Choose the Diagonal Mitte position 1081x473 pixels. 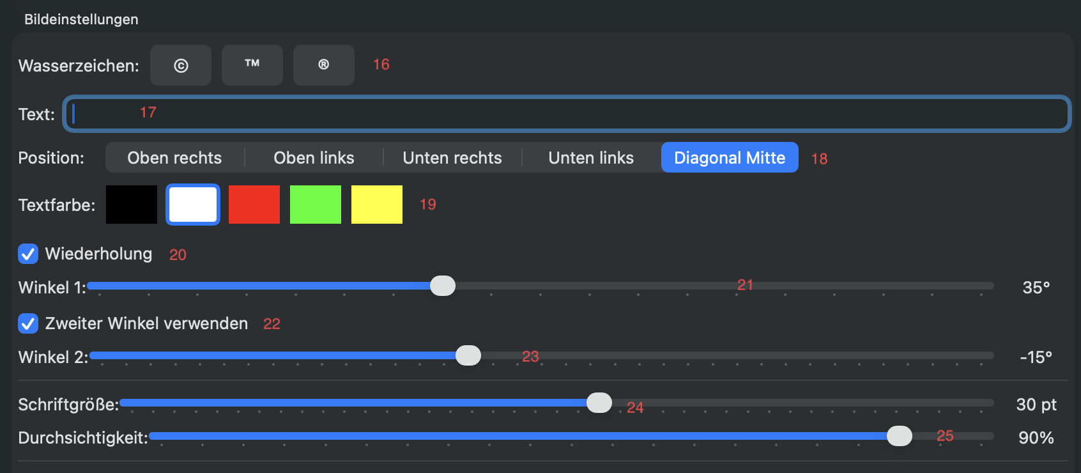tap(730, 158)
